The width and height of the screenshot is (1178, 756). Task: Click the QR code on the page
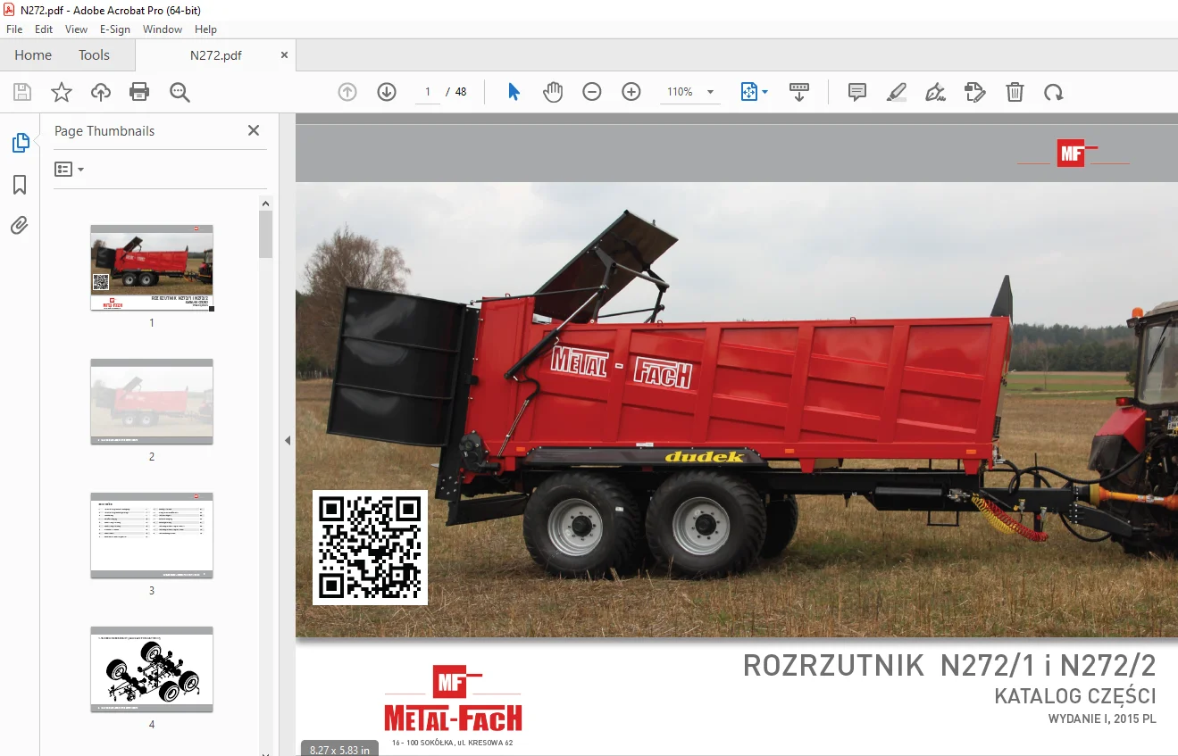pyautogui.click(x=370, y=547)
